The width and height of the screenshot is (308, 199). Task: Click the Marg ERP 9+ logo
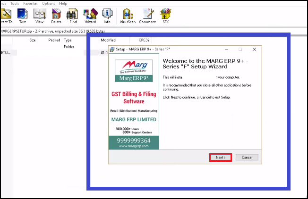coord(134,71)
